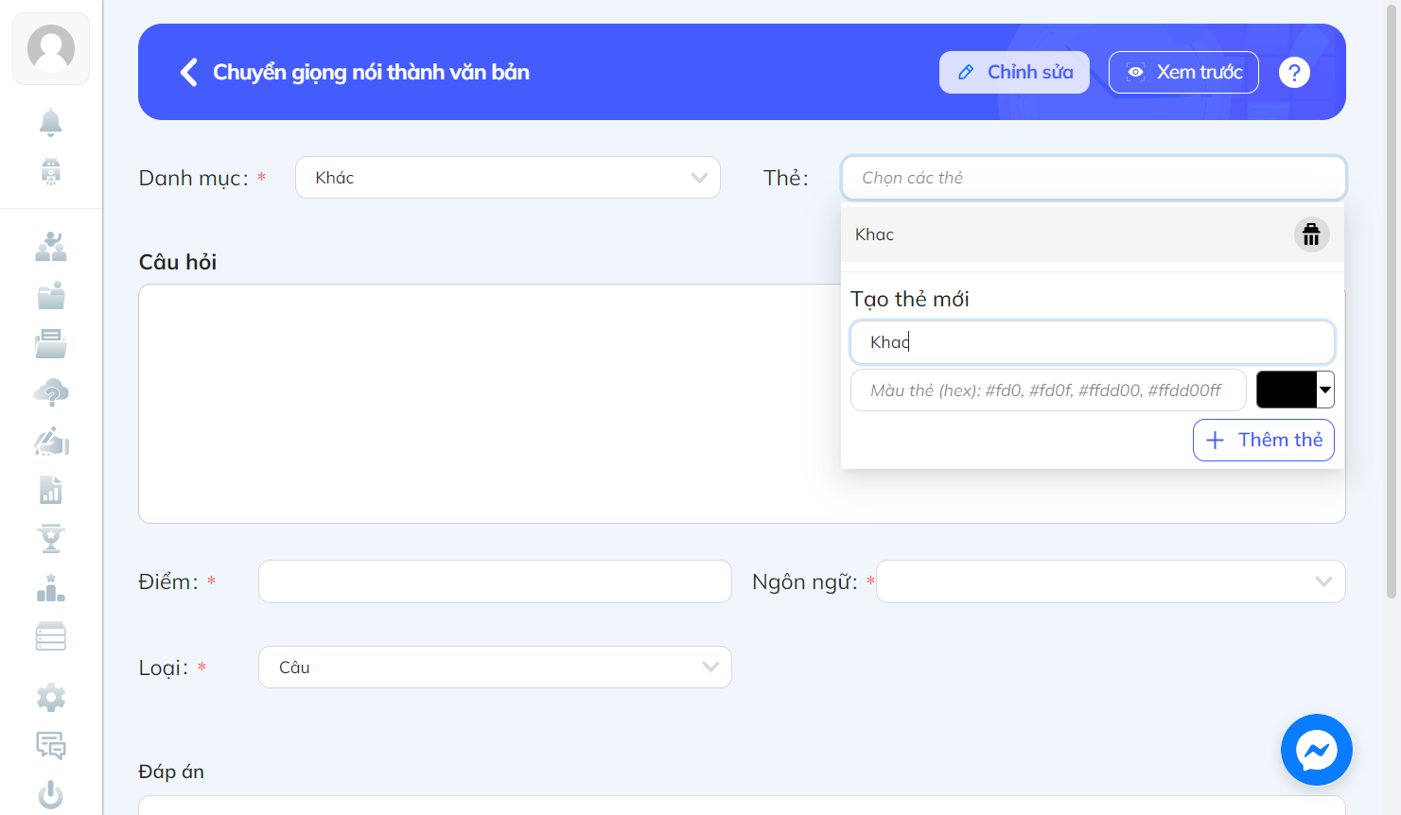Go back using the left chevron
Screen dimensions: 1401x815
point(189,72)
